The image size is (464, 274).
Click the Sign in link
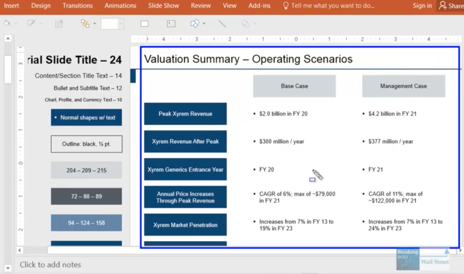[x=422, y=6]
